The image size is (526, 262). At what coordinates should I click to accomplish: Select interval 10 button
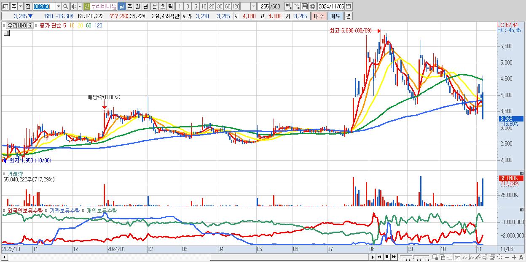point(204,7)
